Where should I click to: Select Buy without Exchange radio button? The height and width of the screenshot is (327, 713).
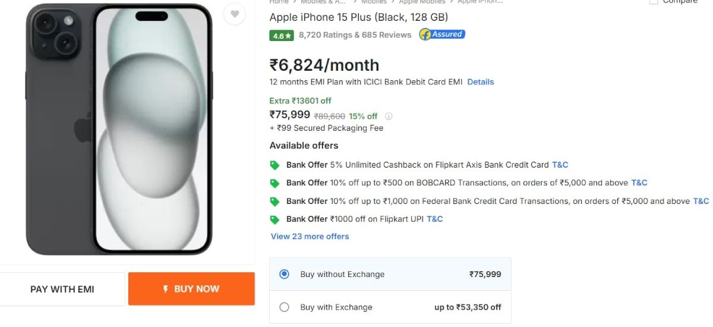pos(284,274)
